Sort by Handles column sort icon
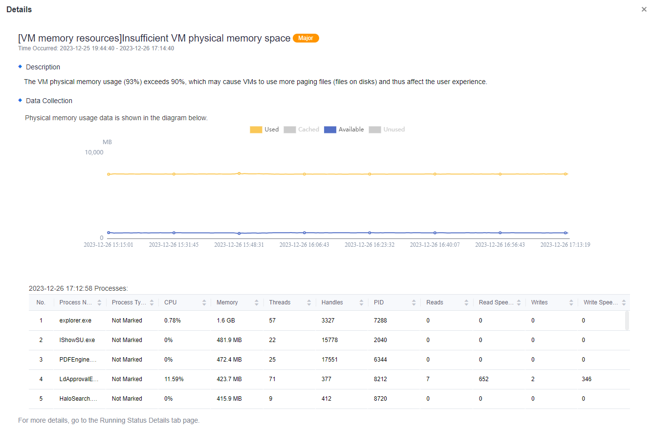The width and height of the screenshot is (651, 430). click(x=361, y=302)
